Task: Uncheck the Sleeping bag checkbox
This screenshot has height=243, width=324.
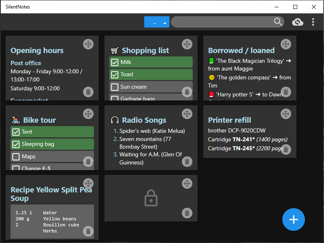Action: click(x=16, y=144)
